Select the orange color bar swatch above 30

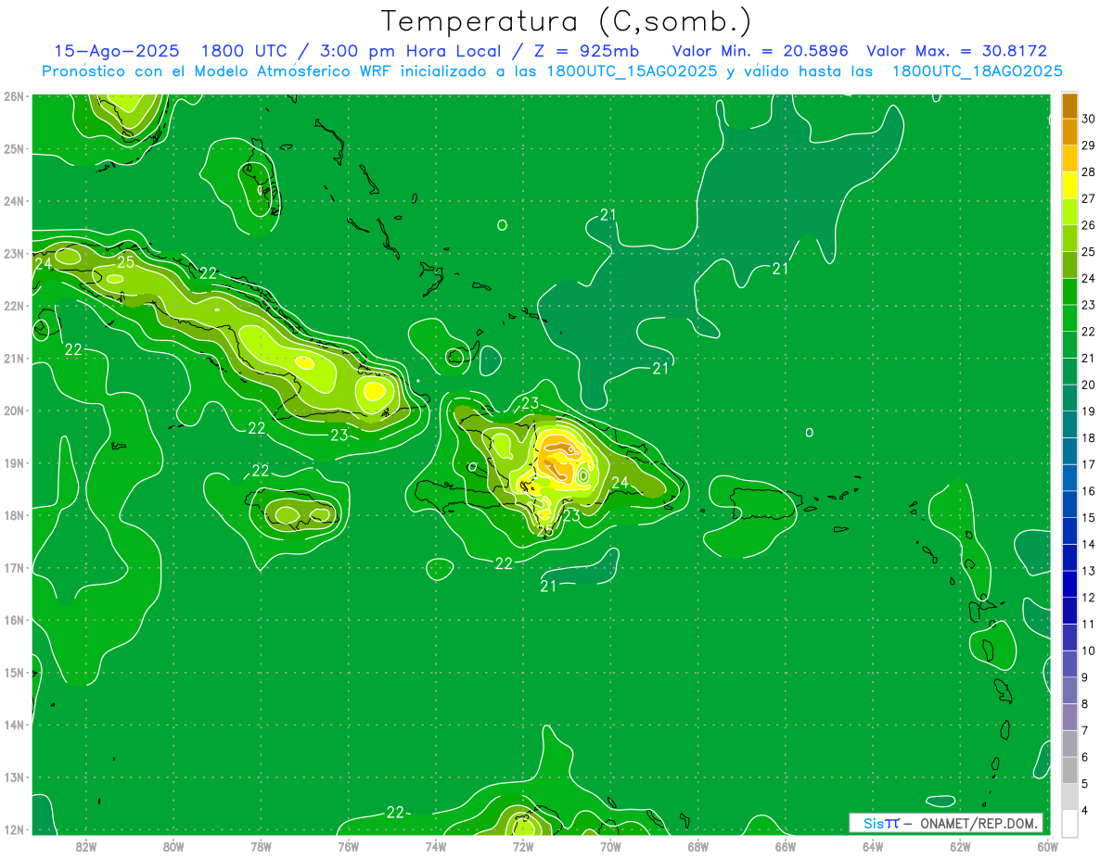(1069, 106)
